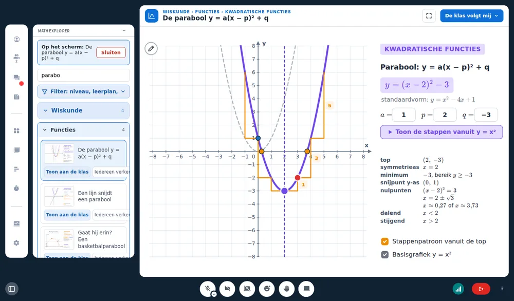
Task: Open the emoji reactions button
Action: pyautogui.click(x=267, y=289)
